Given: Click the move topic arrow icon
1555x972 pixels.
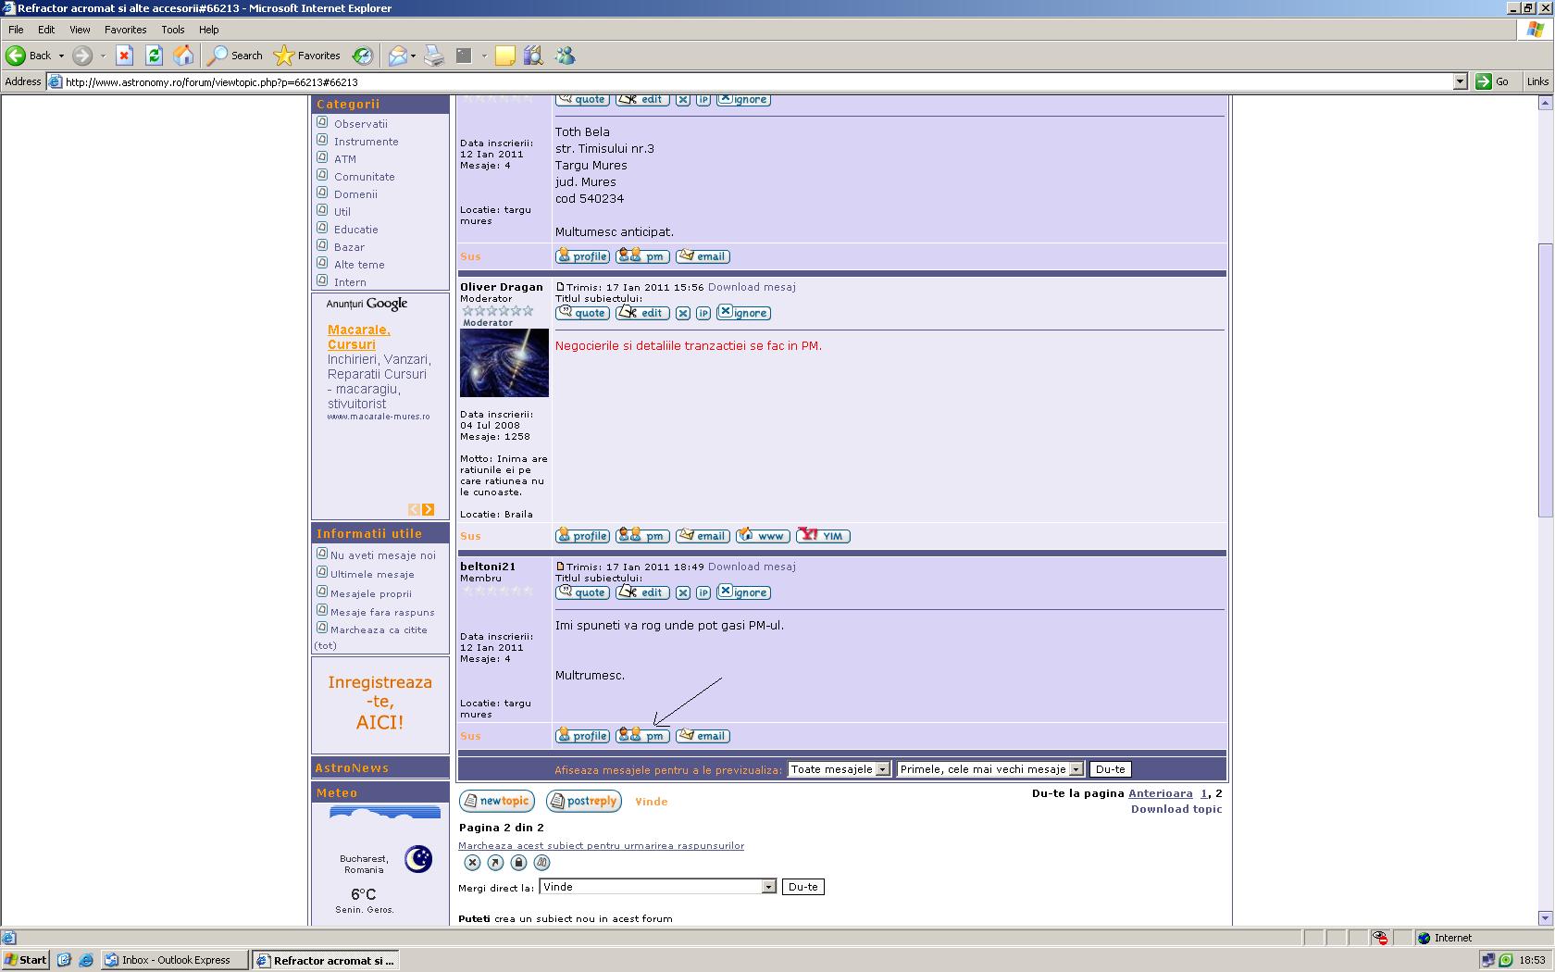Looking at the screenshot, I should (x=495, y=863).
